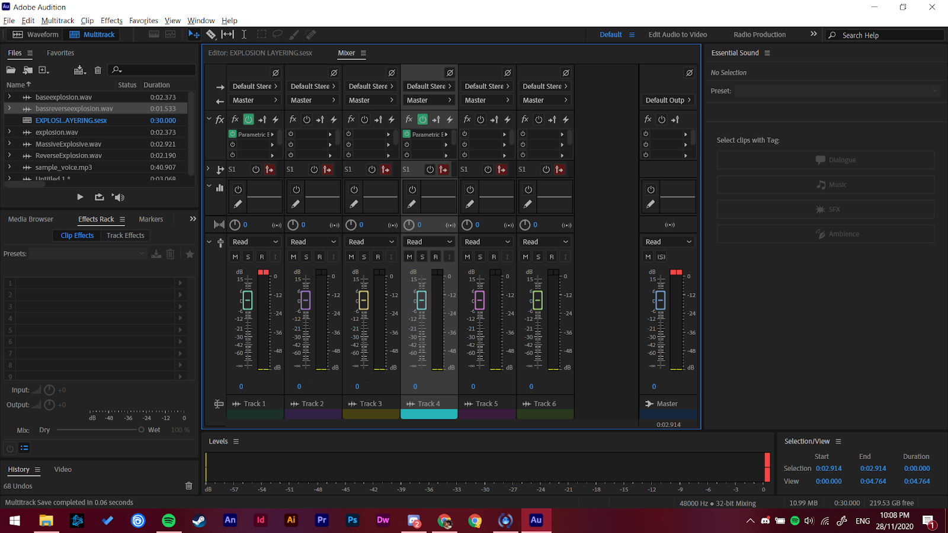
Task: Toggle EQ power on Track 6
Action: (528, 190)
